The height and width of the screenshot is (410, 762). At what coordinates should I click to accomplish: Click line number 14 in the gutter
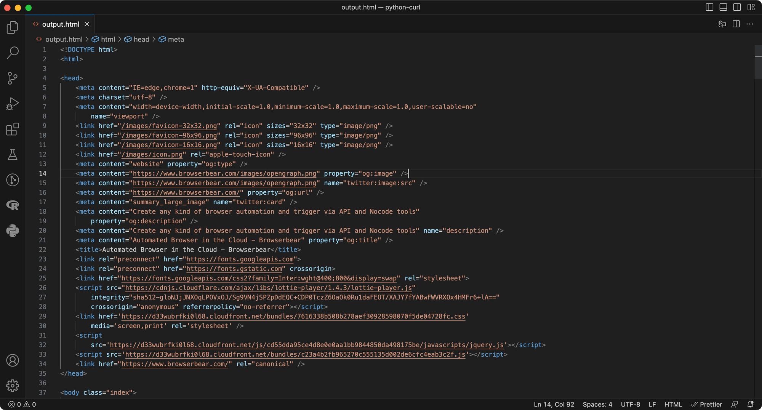point(42,173)
